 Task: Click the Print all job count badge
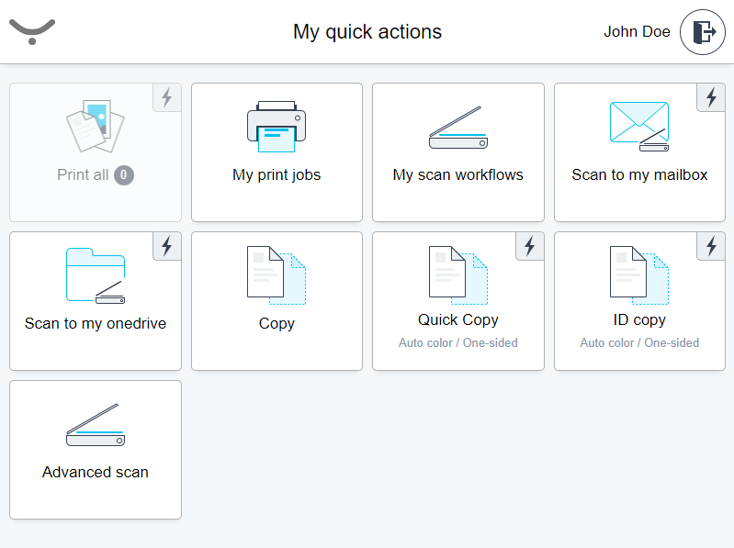(x=124, y=175)
